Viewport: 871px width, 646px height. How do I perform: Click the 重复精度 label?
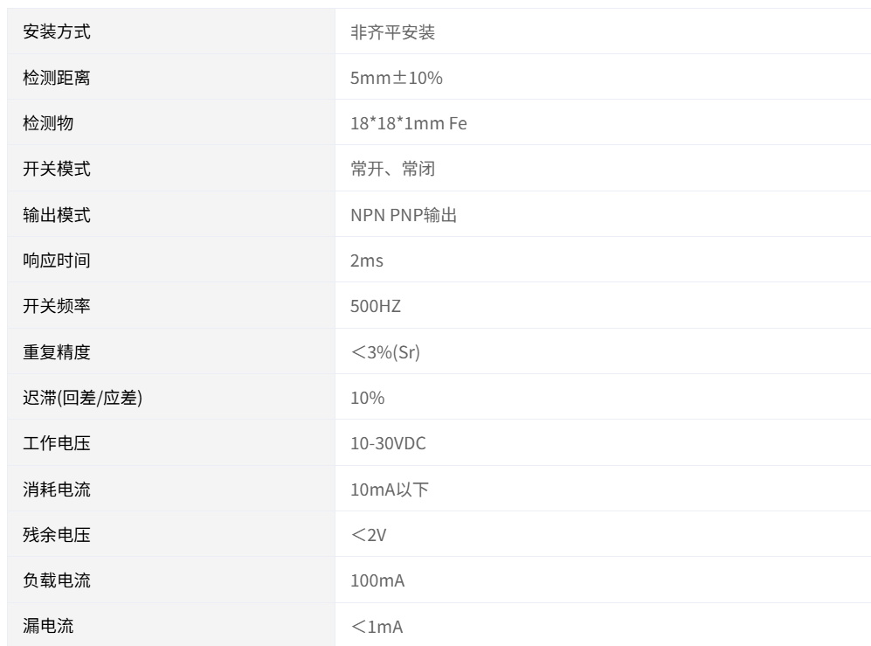pos(56,352)
